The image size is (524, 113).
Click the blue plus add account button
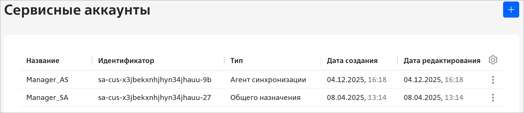click(511, 10)
